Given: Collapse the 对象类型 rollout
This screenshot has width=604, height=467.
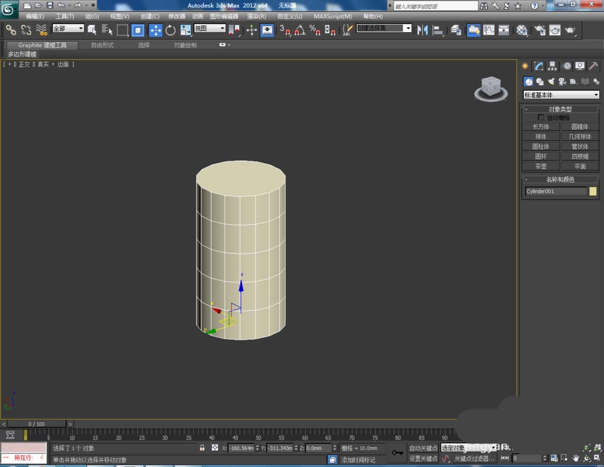Looking at the screenshot, I should coord(560,109).
